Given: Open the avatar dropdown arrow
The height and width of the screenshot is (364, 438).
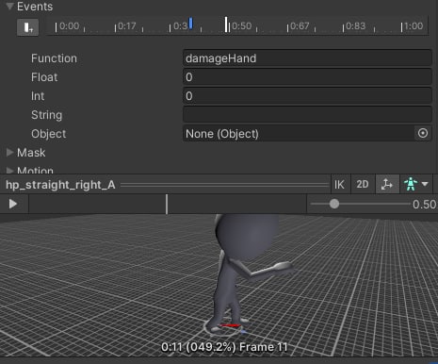Looking at the screenshot, I should [x=425, y=184].
